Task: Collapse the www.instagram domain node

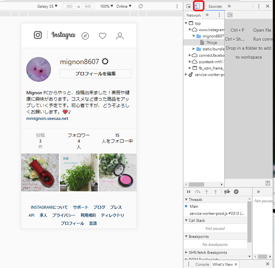Action: (190, 30)
